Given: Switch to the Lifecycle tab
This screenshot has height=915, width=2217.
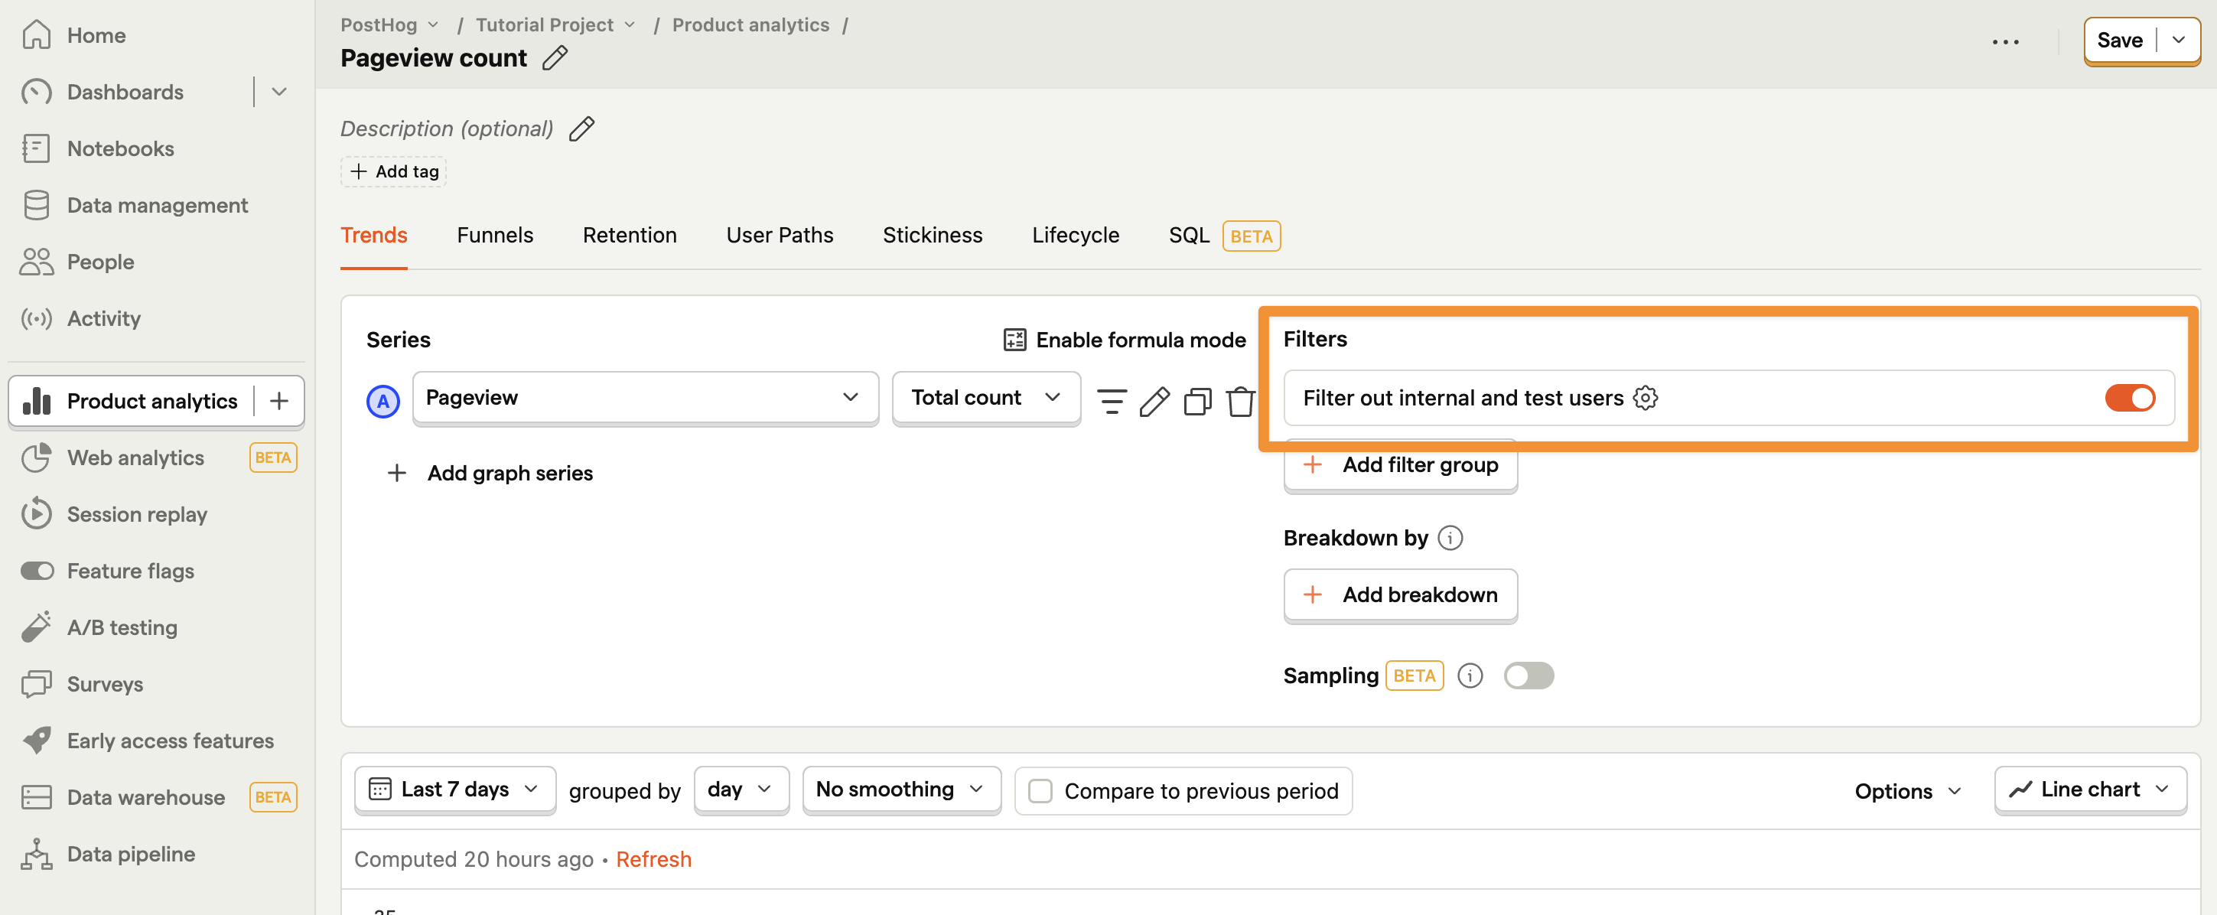Looking at the screenshot, I should [x=1075, y=236].
